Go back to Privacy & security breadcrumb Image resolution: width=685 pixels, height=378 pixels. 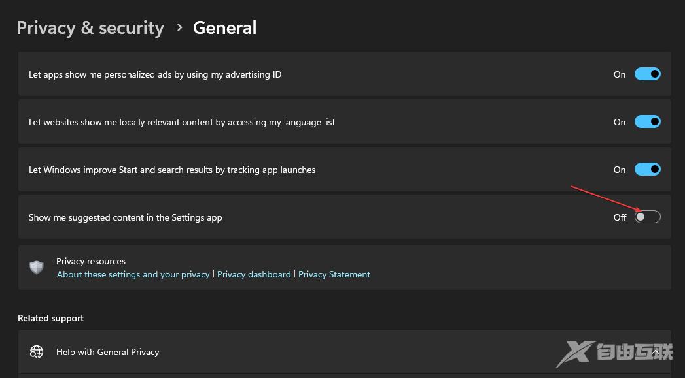point(90,28)
